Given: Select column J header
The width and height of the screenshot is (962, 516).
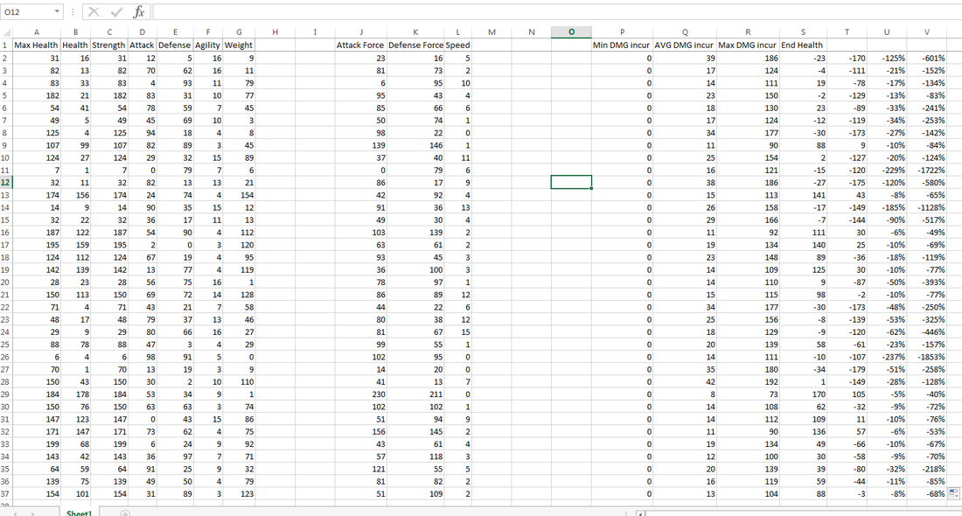Looking at the screenshot, I should tap(359, 31).
